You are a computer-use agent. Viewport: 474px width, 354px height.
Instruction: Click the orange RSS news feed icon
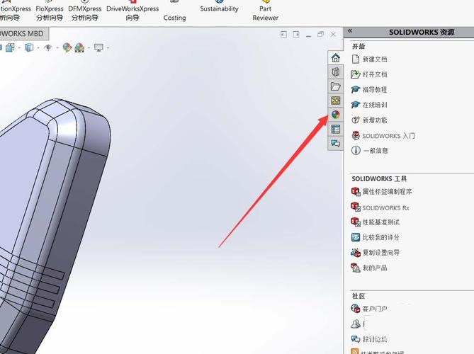(355, 352)
